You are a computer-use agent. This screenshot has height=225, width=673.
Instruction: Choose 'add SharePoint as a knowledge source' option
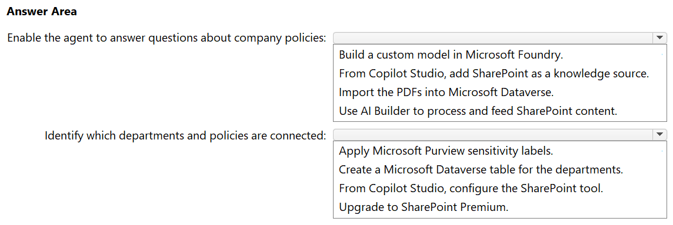click(493, 74)
